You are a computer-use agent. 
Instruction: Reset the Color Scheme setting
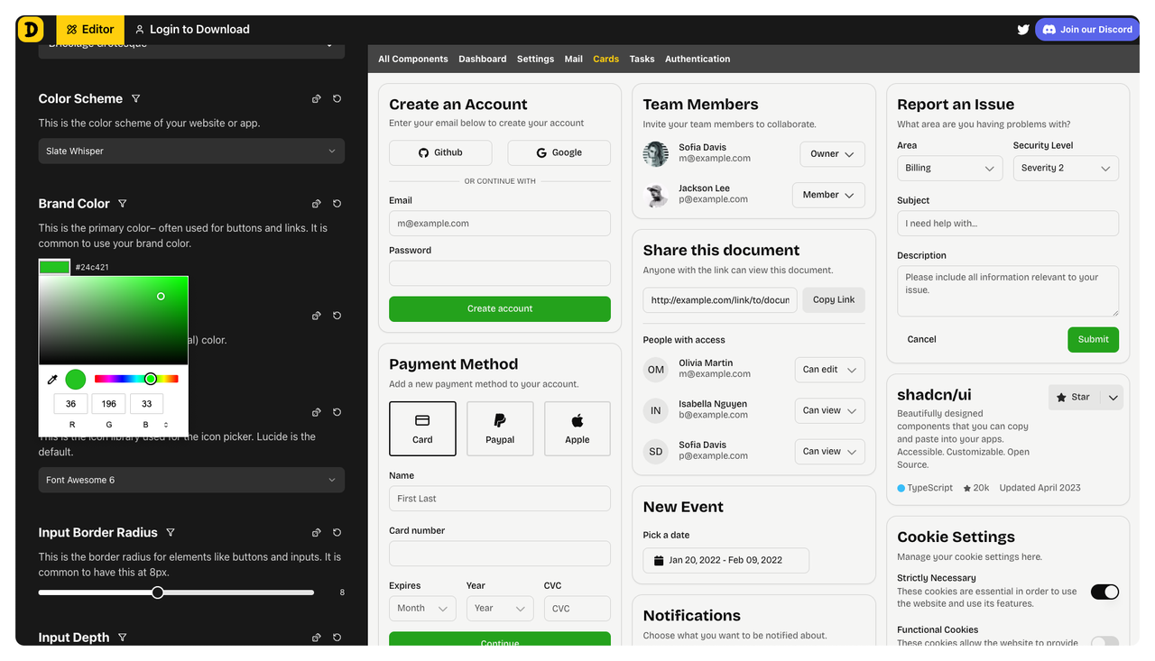pyautogui.click(x=337, y=98)
